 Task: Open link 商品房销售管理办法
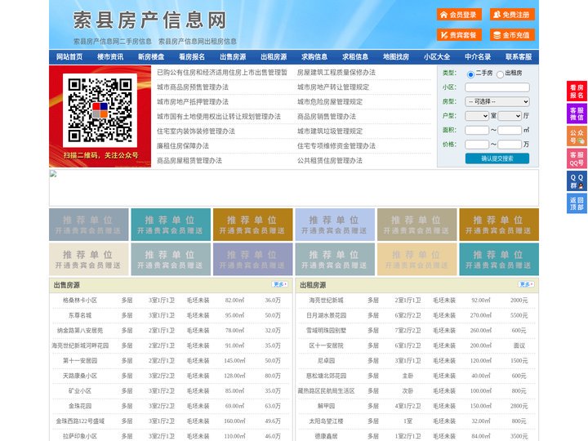click(x=326, y=116)
